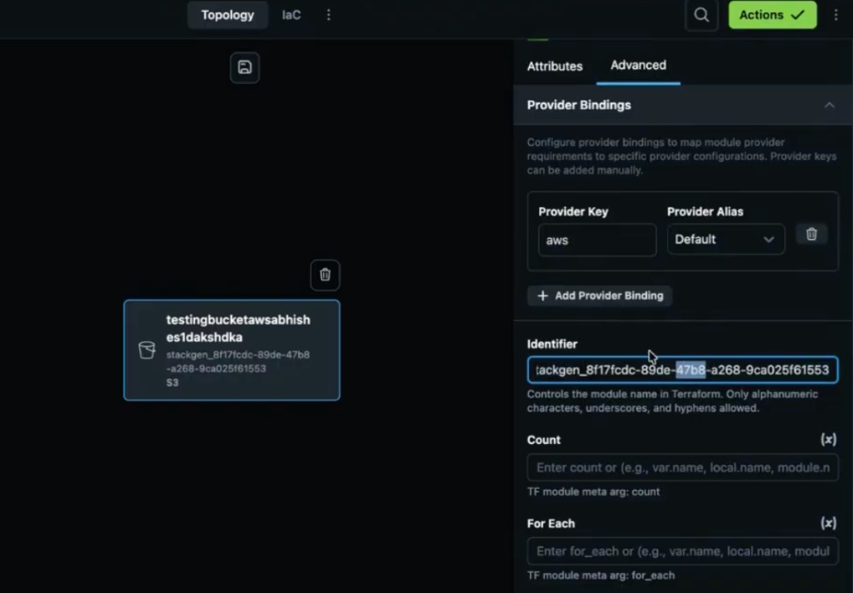Click the save diagram icon on canvas
The image size is (853, 593).
245,67
